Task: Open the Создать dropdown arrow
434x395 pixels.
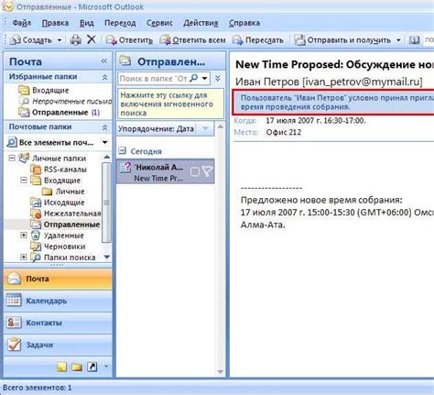Action: (60, 40)
